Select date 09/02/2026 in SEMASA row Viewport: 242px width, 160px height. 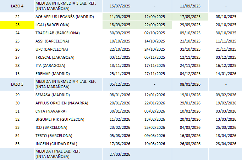[x=226, y=95]
